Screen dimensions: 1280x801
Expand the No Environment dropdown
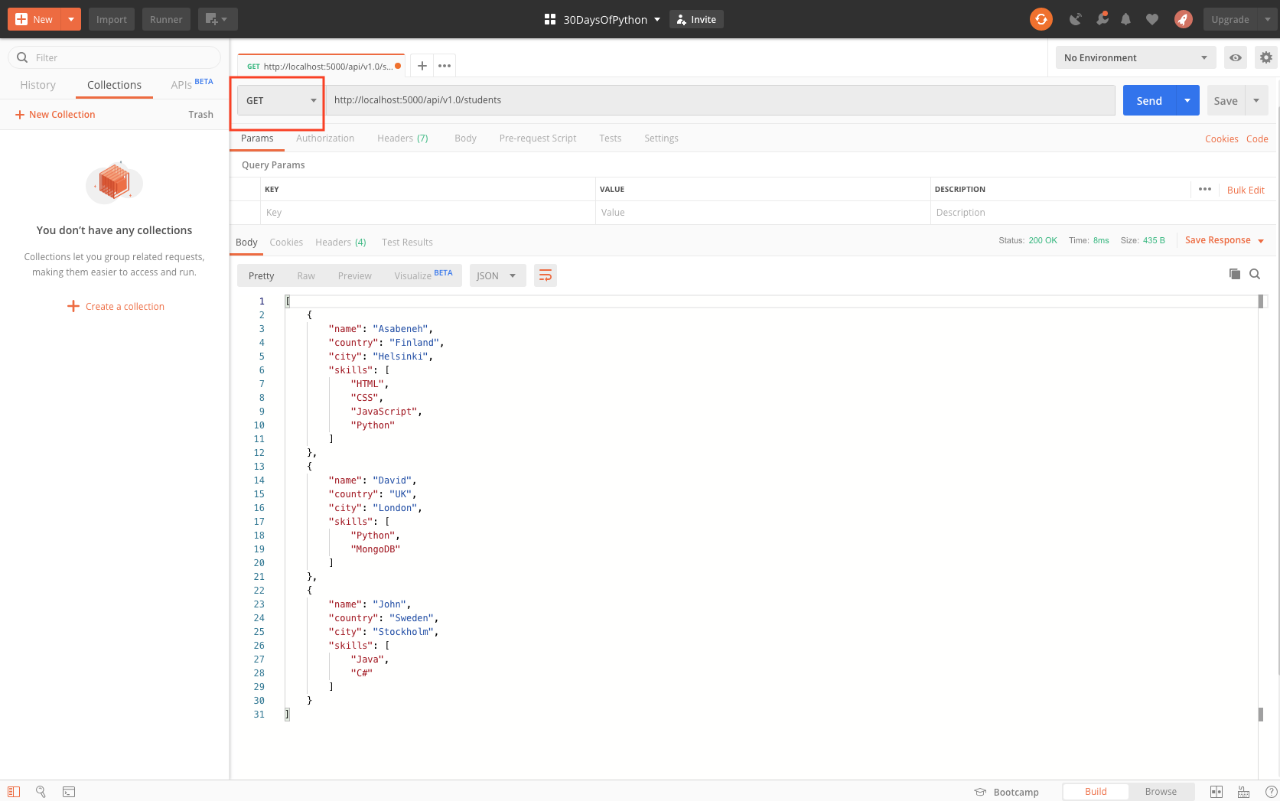click(x=1135, y=57)
